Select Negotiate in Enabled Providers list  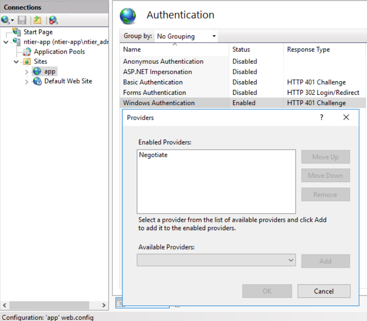coord(153,155)
